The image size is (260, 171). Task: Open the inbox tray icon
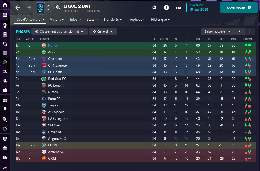click(5, 15)
